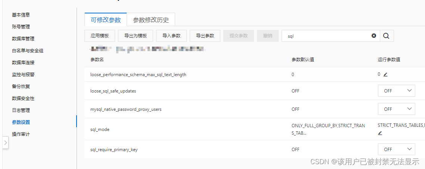Open the mysql_native_password_proxy_users OFF dropdown
Image resolution: width=425 pixels, height=169 pixels.
tap(397, 109)
